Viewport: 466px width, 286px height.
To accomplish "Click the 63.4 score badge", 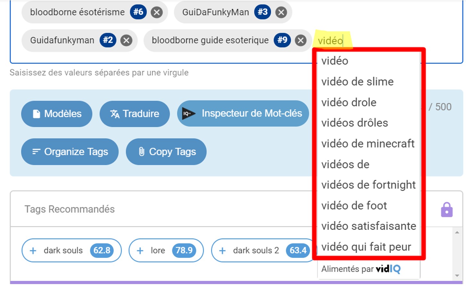I will 298,250.
